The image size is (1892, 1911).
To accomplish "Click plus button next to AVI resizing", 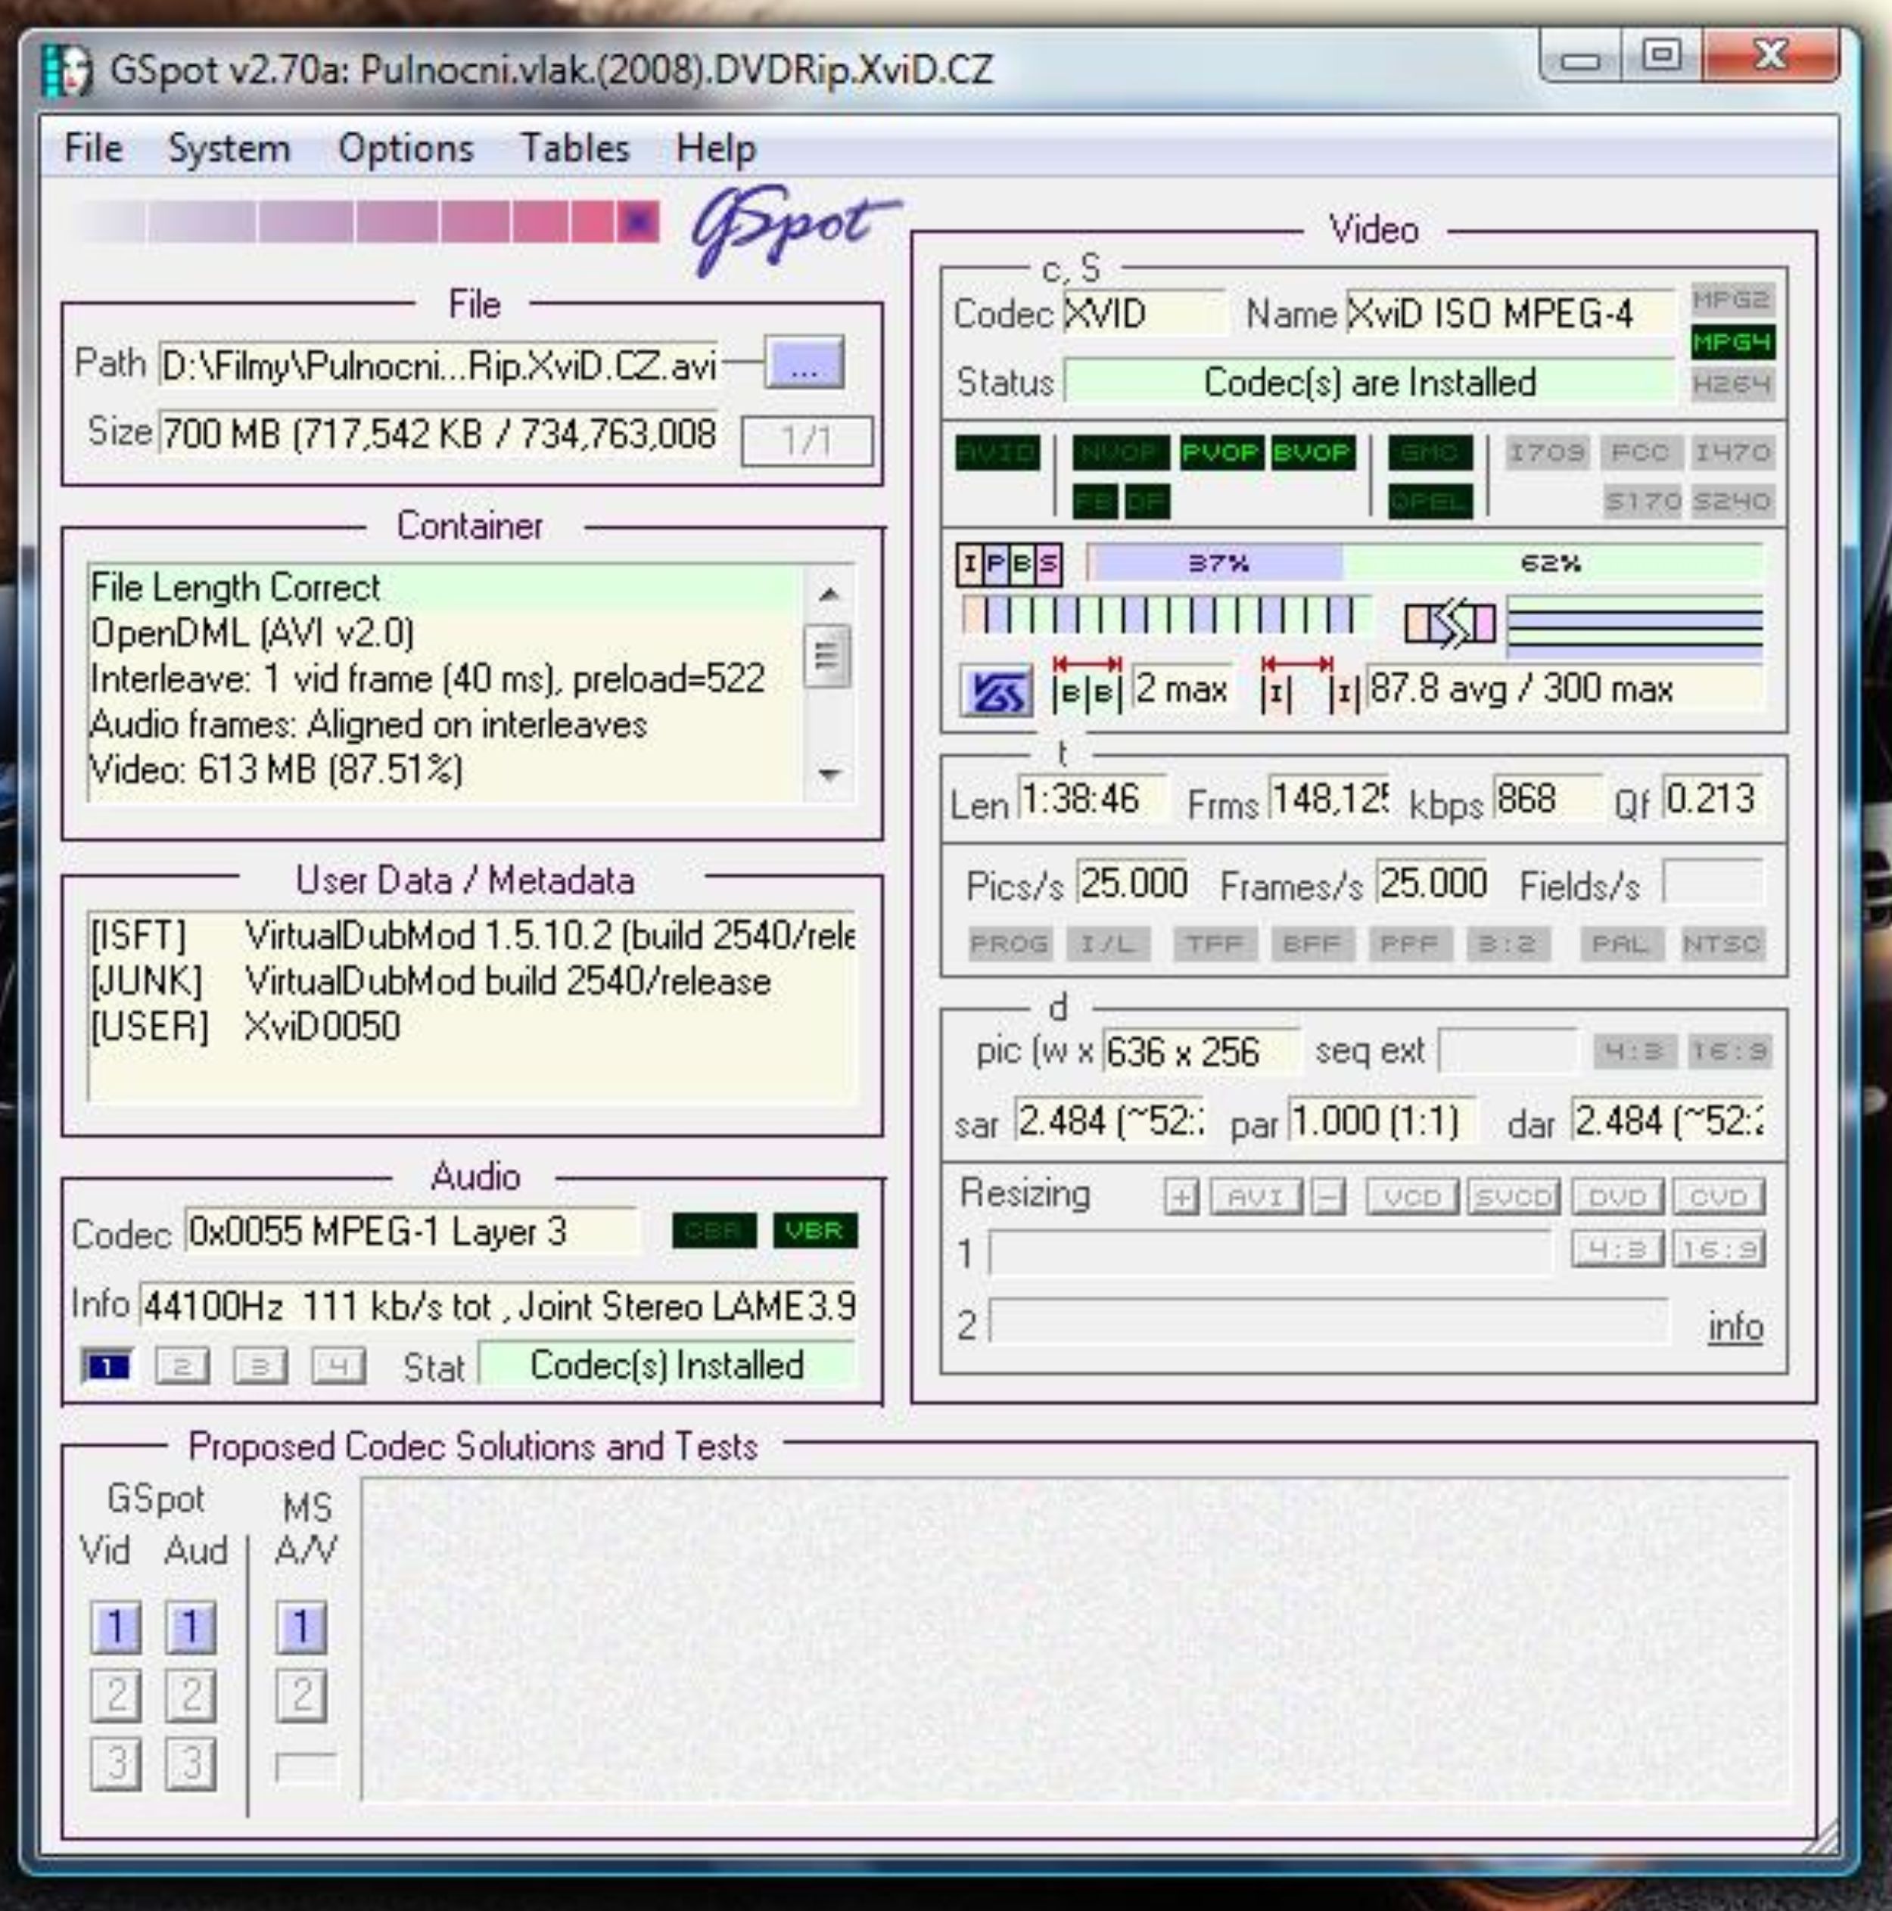I will [1181, 1197].
